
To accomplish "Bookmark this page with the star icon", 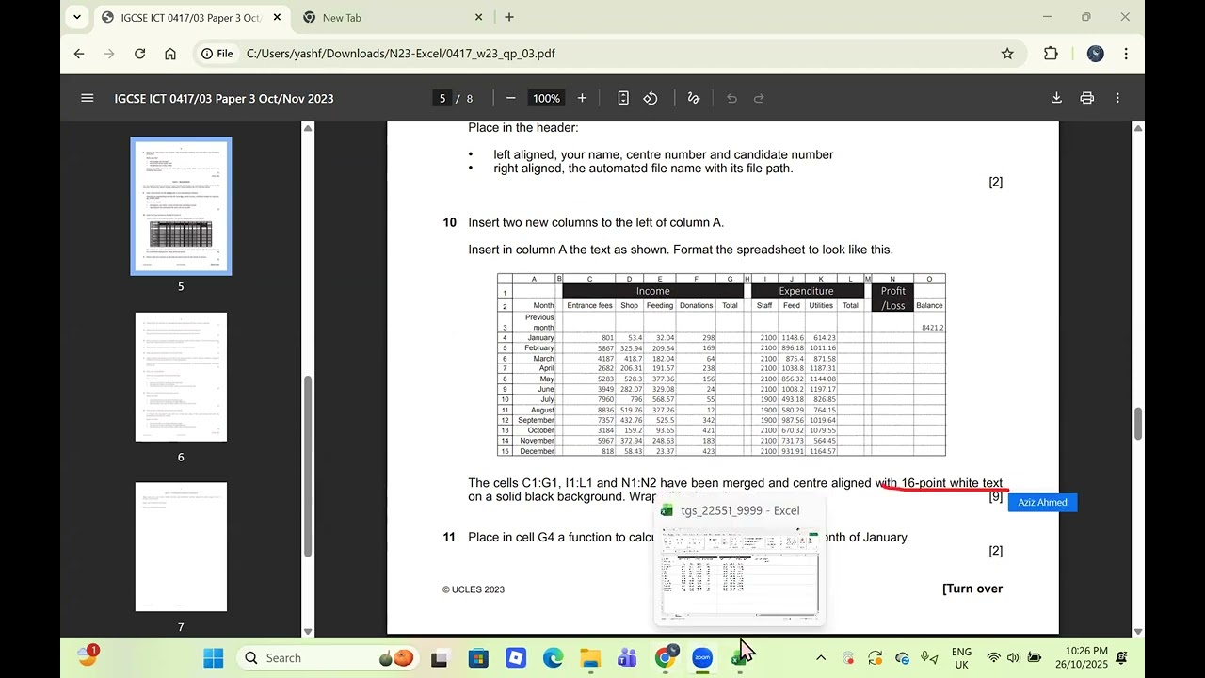I will coord(1007,54).
